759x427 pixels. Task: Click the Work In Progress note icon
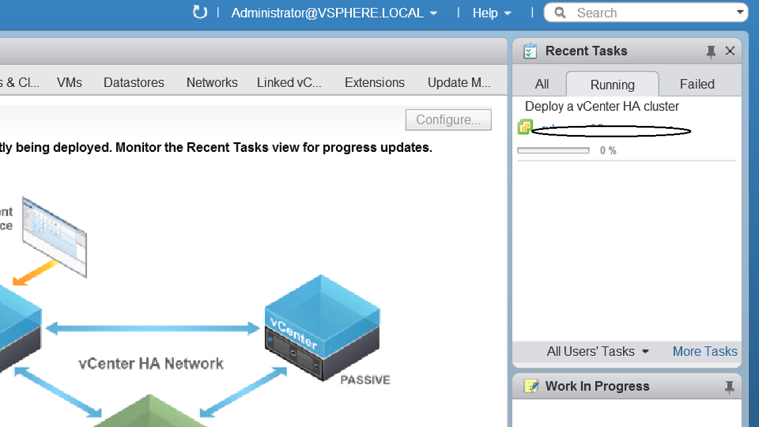[531, 386]
